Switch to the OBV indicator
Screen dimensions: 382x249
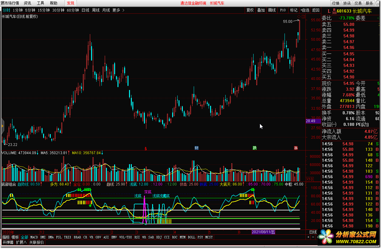(98, 237)
